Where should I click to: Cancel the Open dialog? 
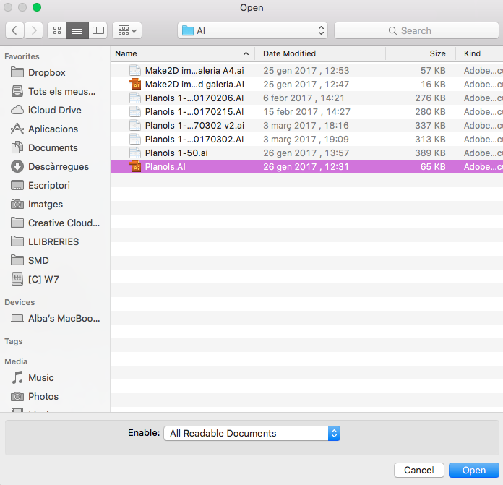418,471
